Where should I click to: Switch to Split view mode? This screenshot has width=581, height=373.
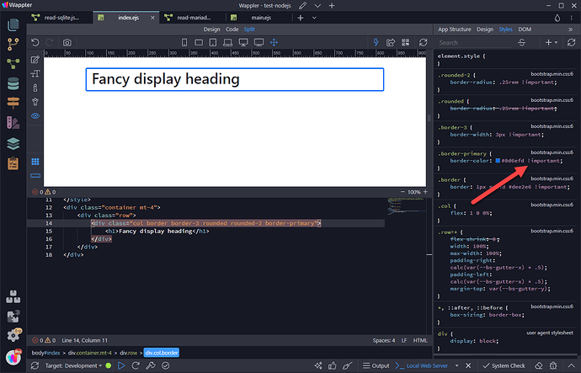tap(249, 29)
